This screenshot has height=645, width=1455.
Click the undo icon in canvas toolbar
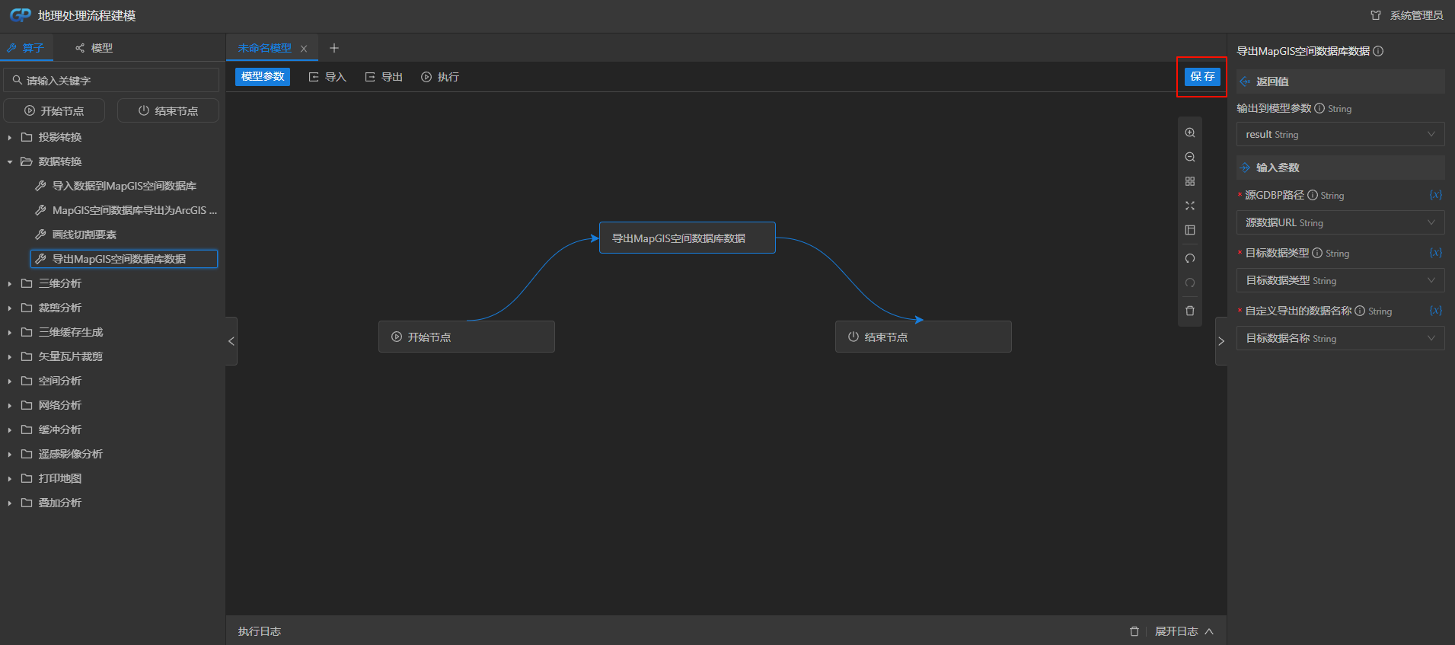1190,258
